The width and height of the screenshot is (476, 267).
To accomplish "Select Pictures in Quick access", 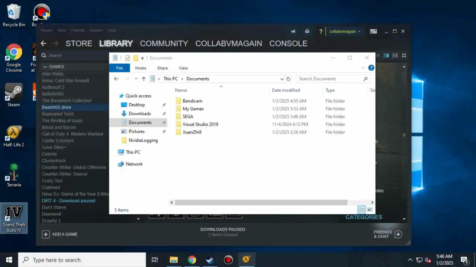I will point(136,131).
